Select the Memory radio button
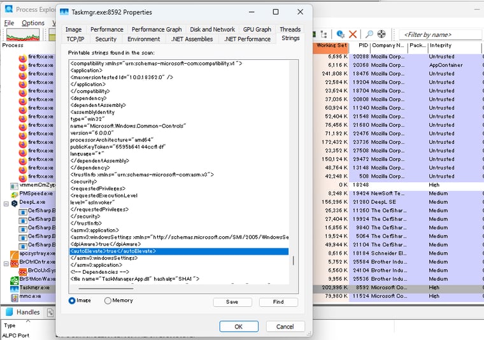This screenshot has height=340, width=484. coord(108,301)
